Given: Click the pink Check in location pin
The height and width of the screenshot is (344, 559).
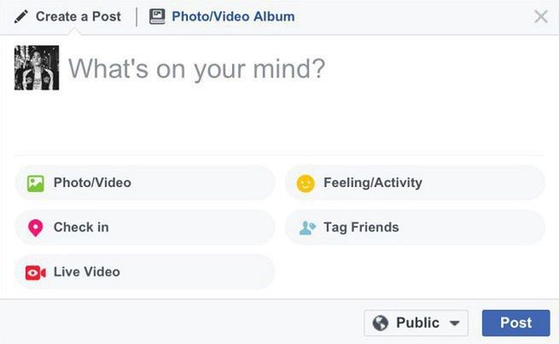Looking at the screenshot, I should [35, 228].
